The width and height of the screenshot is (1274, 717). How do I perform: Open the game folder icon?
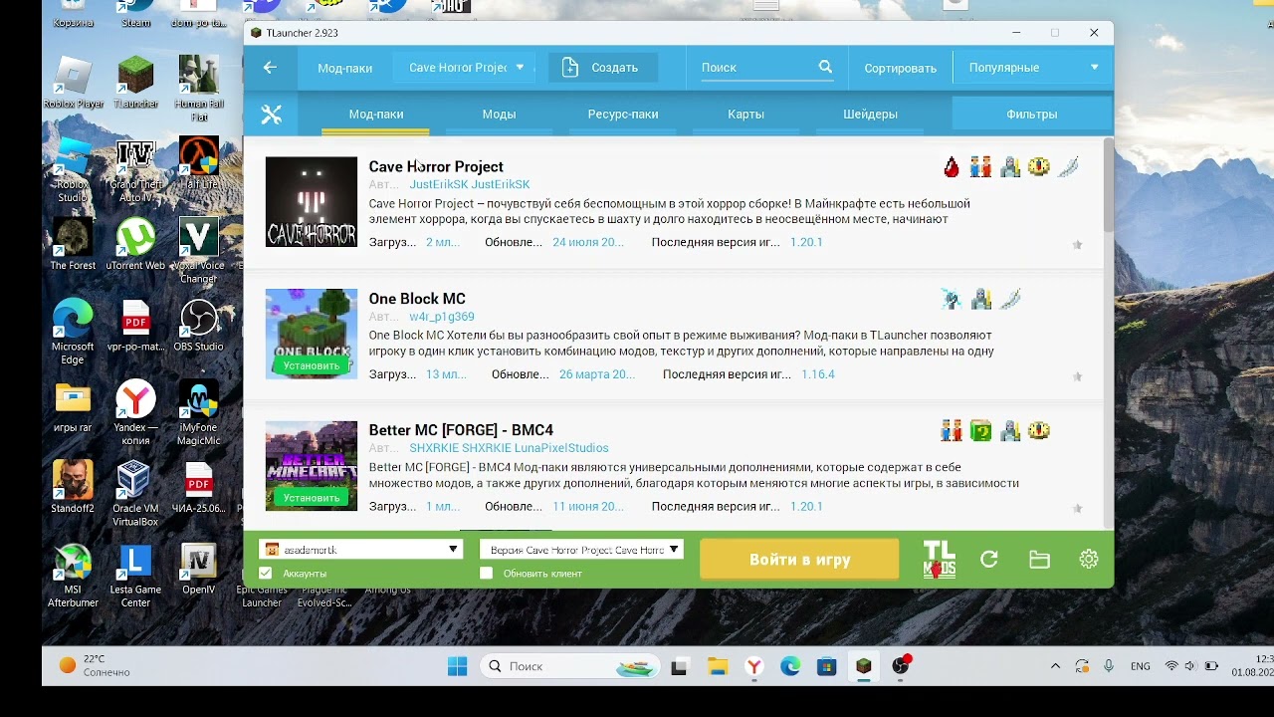click(x=1039, y=560)
